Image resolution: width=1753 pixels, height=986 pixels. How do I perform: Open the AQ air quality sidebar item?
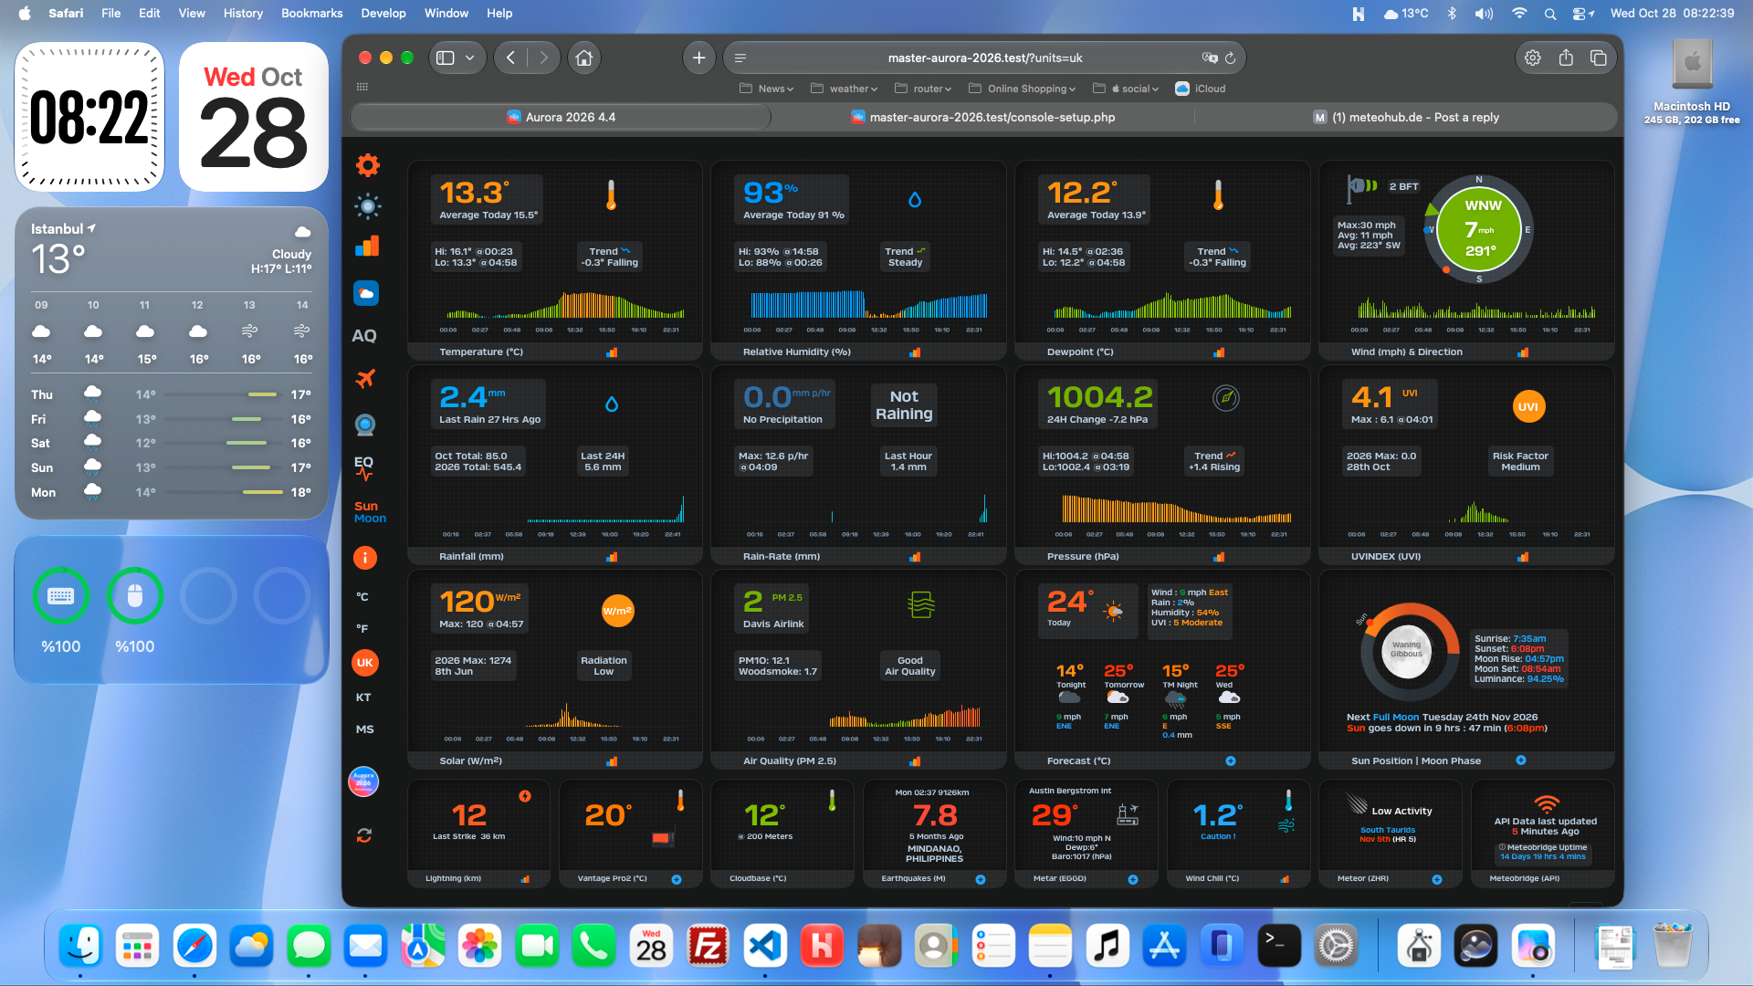364,336
